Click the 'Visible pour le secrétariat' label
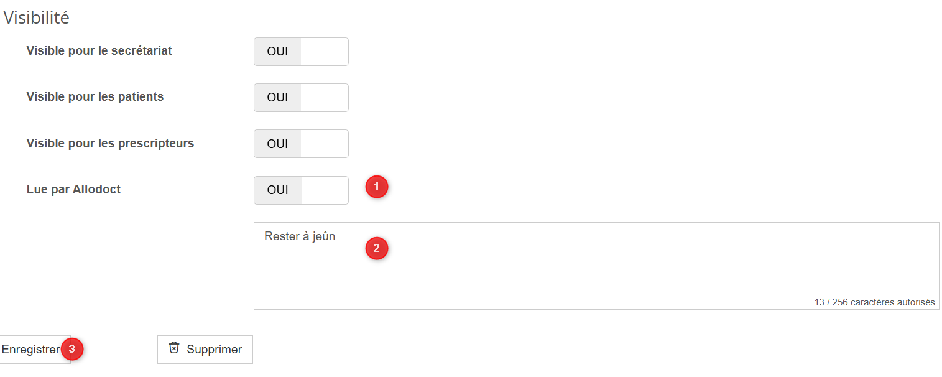942x377 pixels. tap(99, 50)
